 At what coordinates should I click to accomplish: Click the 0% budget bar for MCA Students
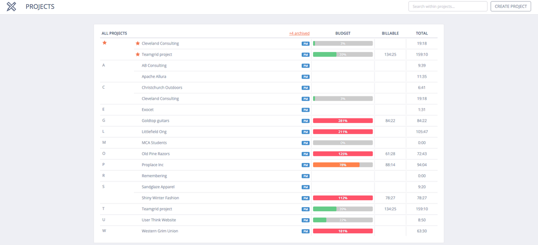point(343,143)
